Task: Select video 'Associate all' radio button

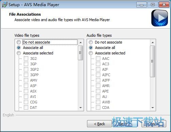Action: tap(19, 48)
